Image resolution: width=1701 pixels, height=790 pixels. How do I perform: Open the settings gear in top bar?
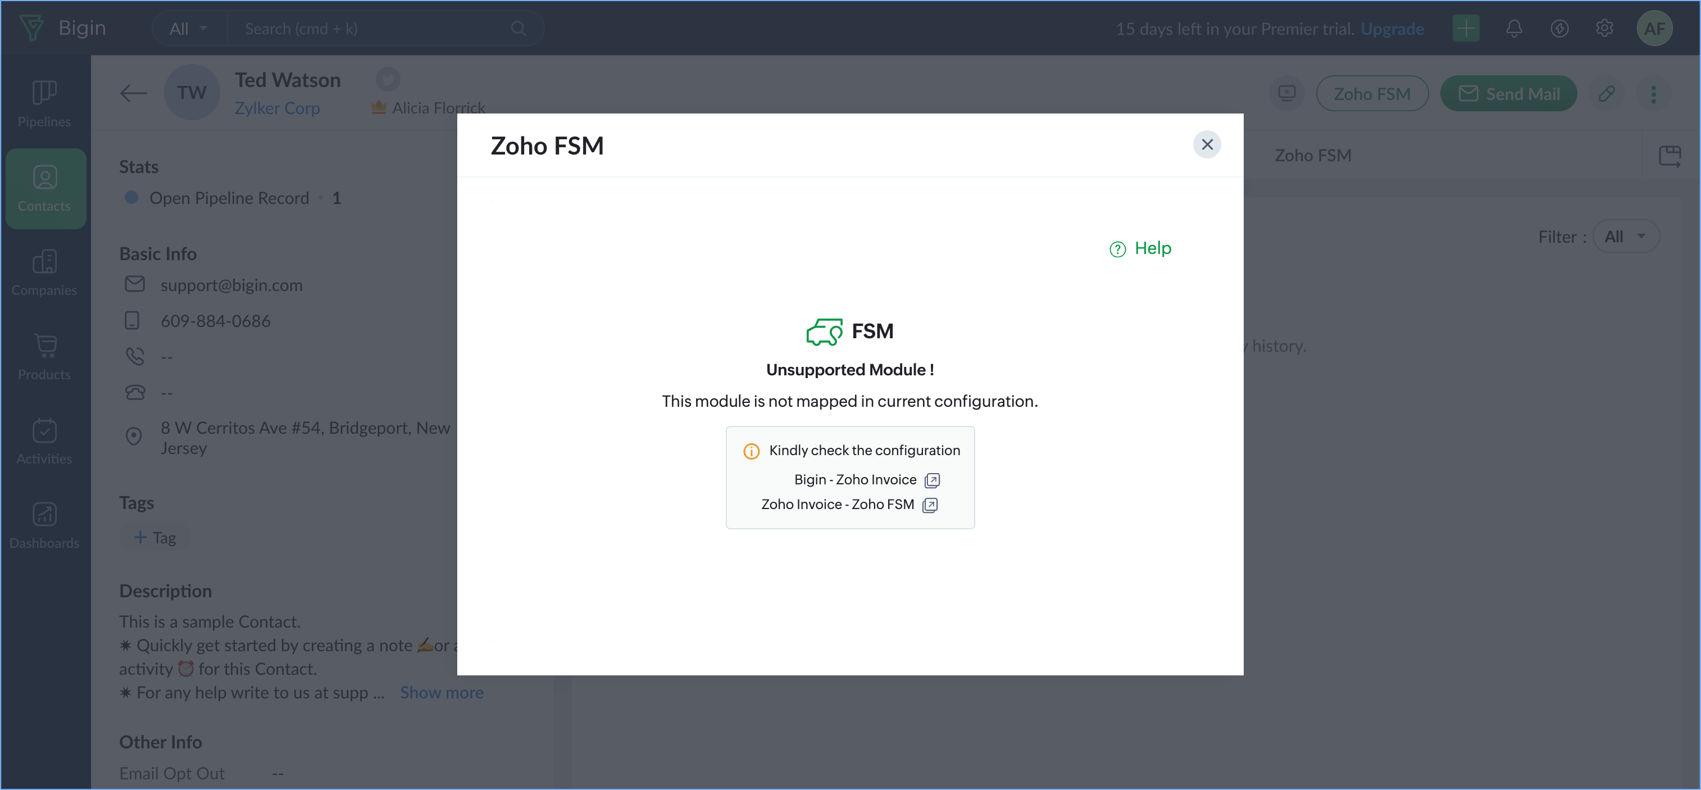(x=1604, y=29)
